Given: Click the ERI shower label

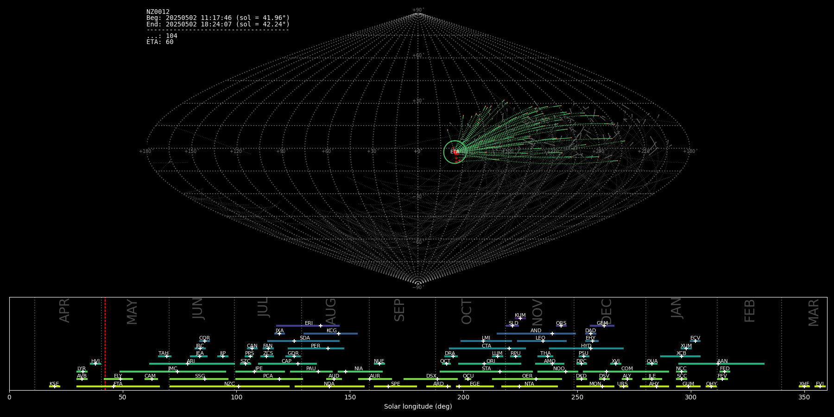Looking at the screenshot, I should 309,323.
